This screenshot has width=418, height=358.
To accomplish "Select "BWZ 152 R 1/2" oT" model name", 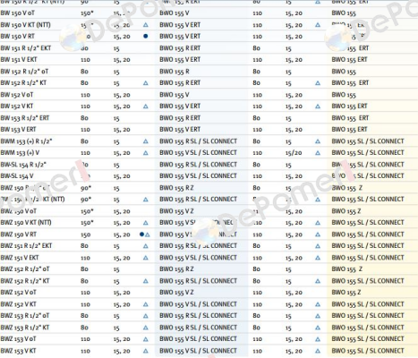I will pos(25,268).
